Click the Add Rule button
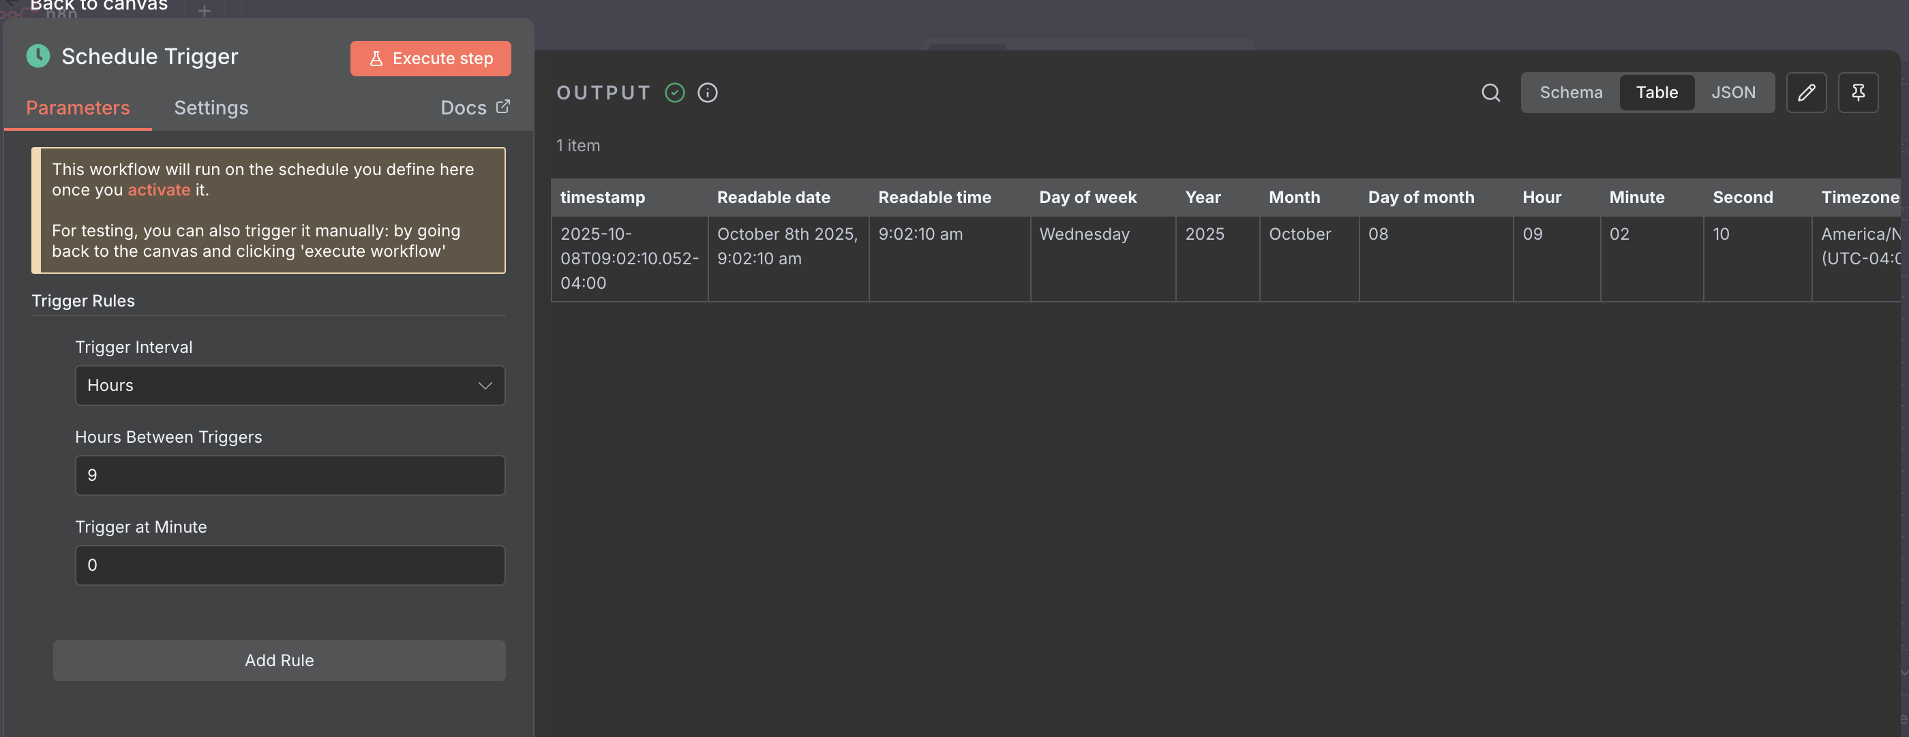 coord(279,660)
